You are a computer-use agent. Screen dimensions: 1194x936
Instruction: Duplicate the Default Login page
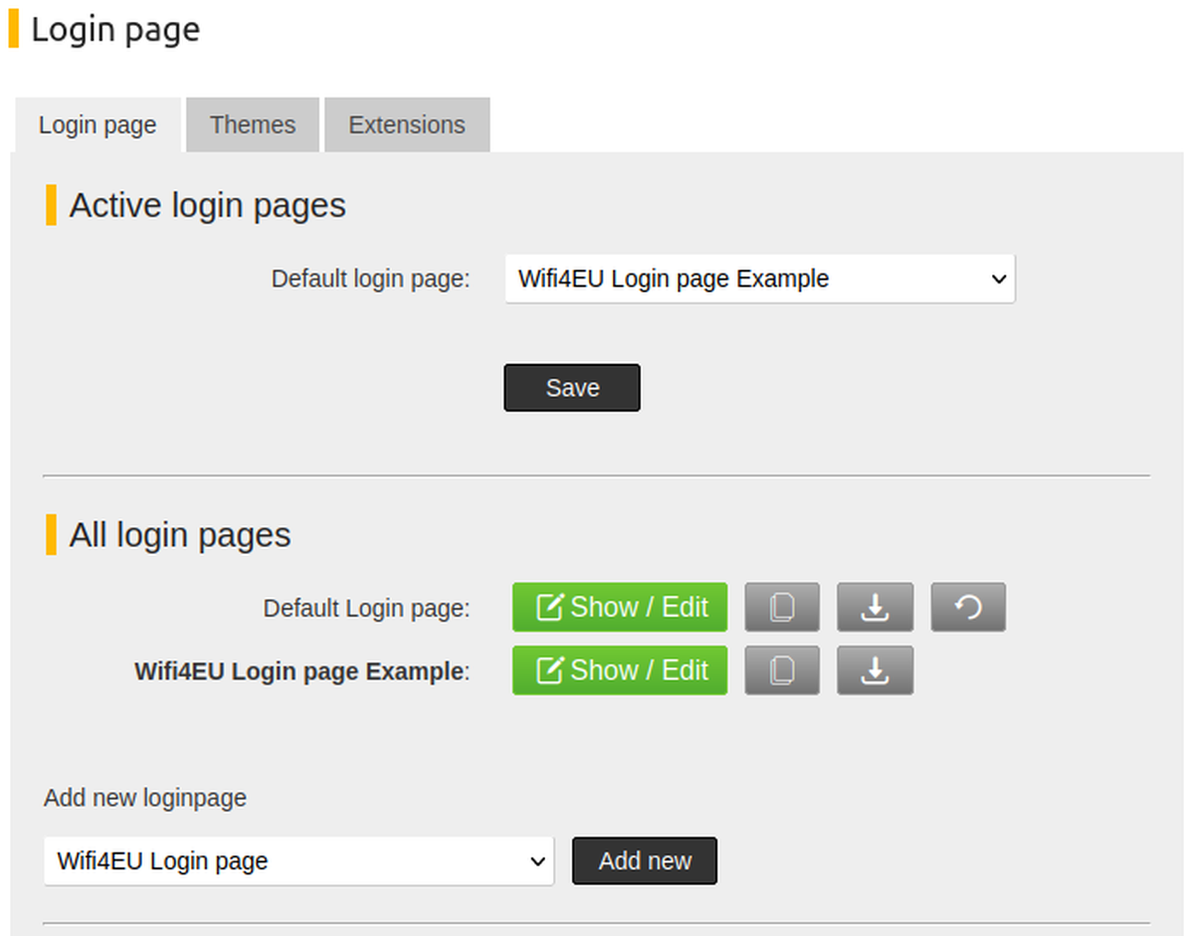tap(782, 607)
